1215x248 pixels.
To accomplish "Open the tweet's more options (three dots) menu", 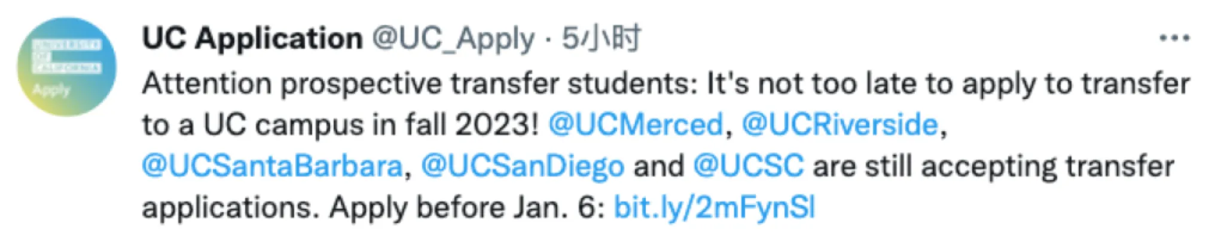I will pyautogui.click(x=1174, y=39).
